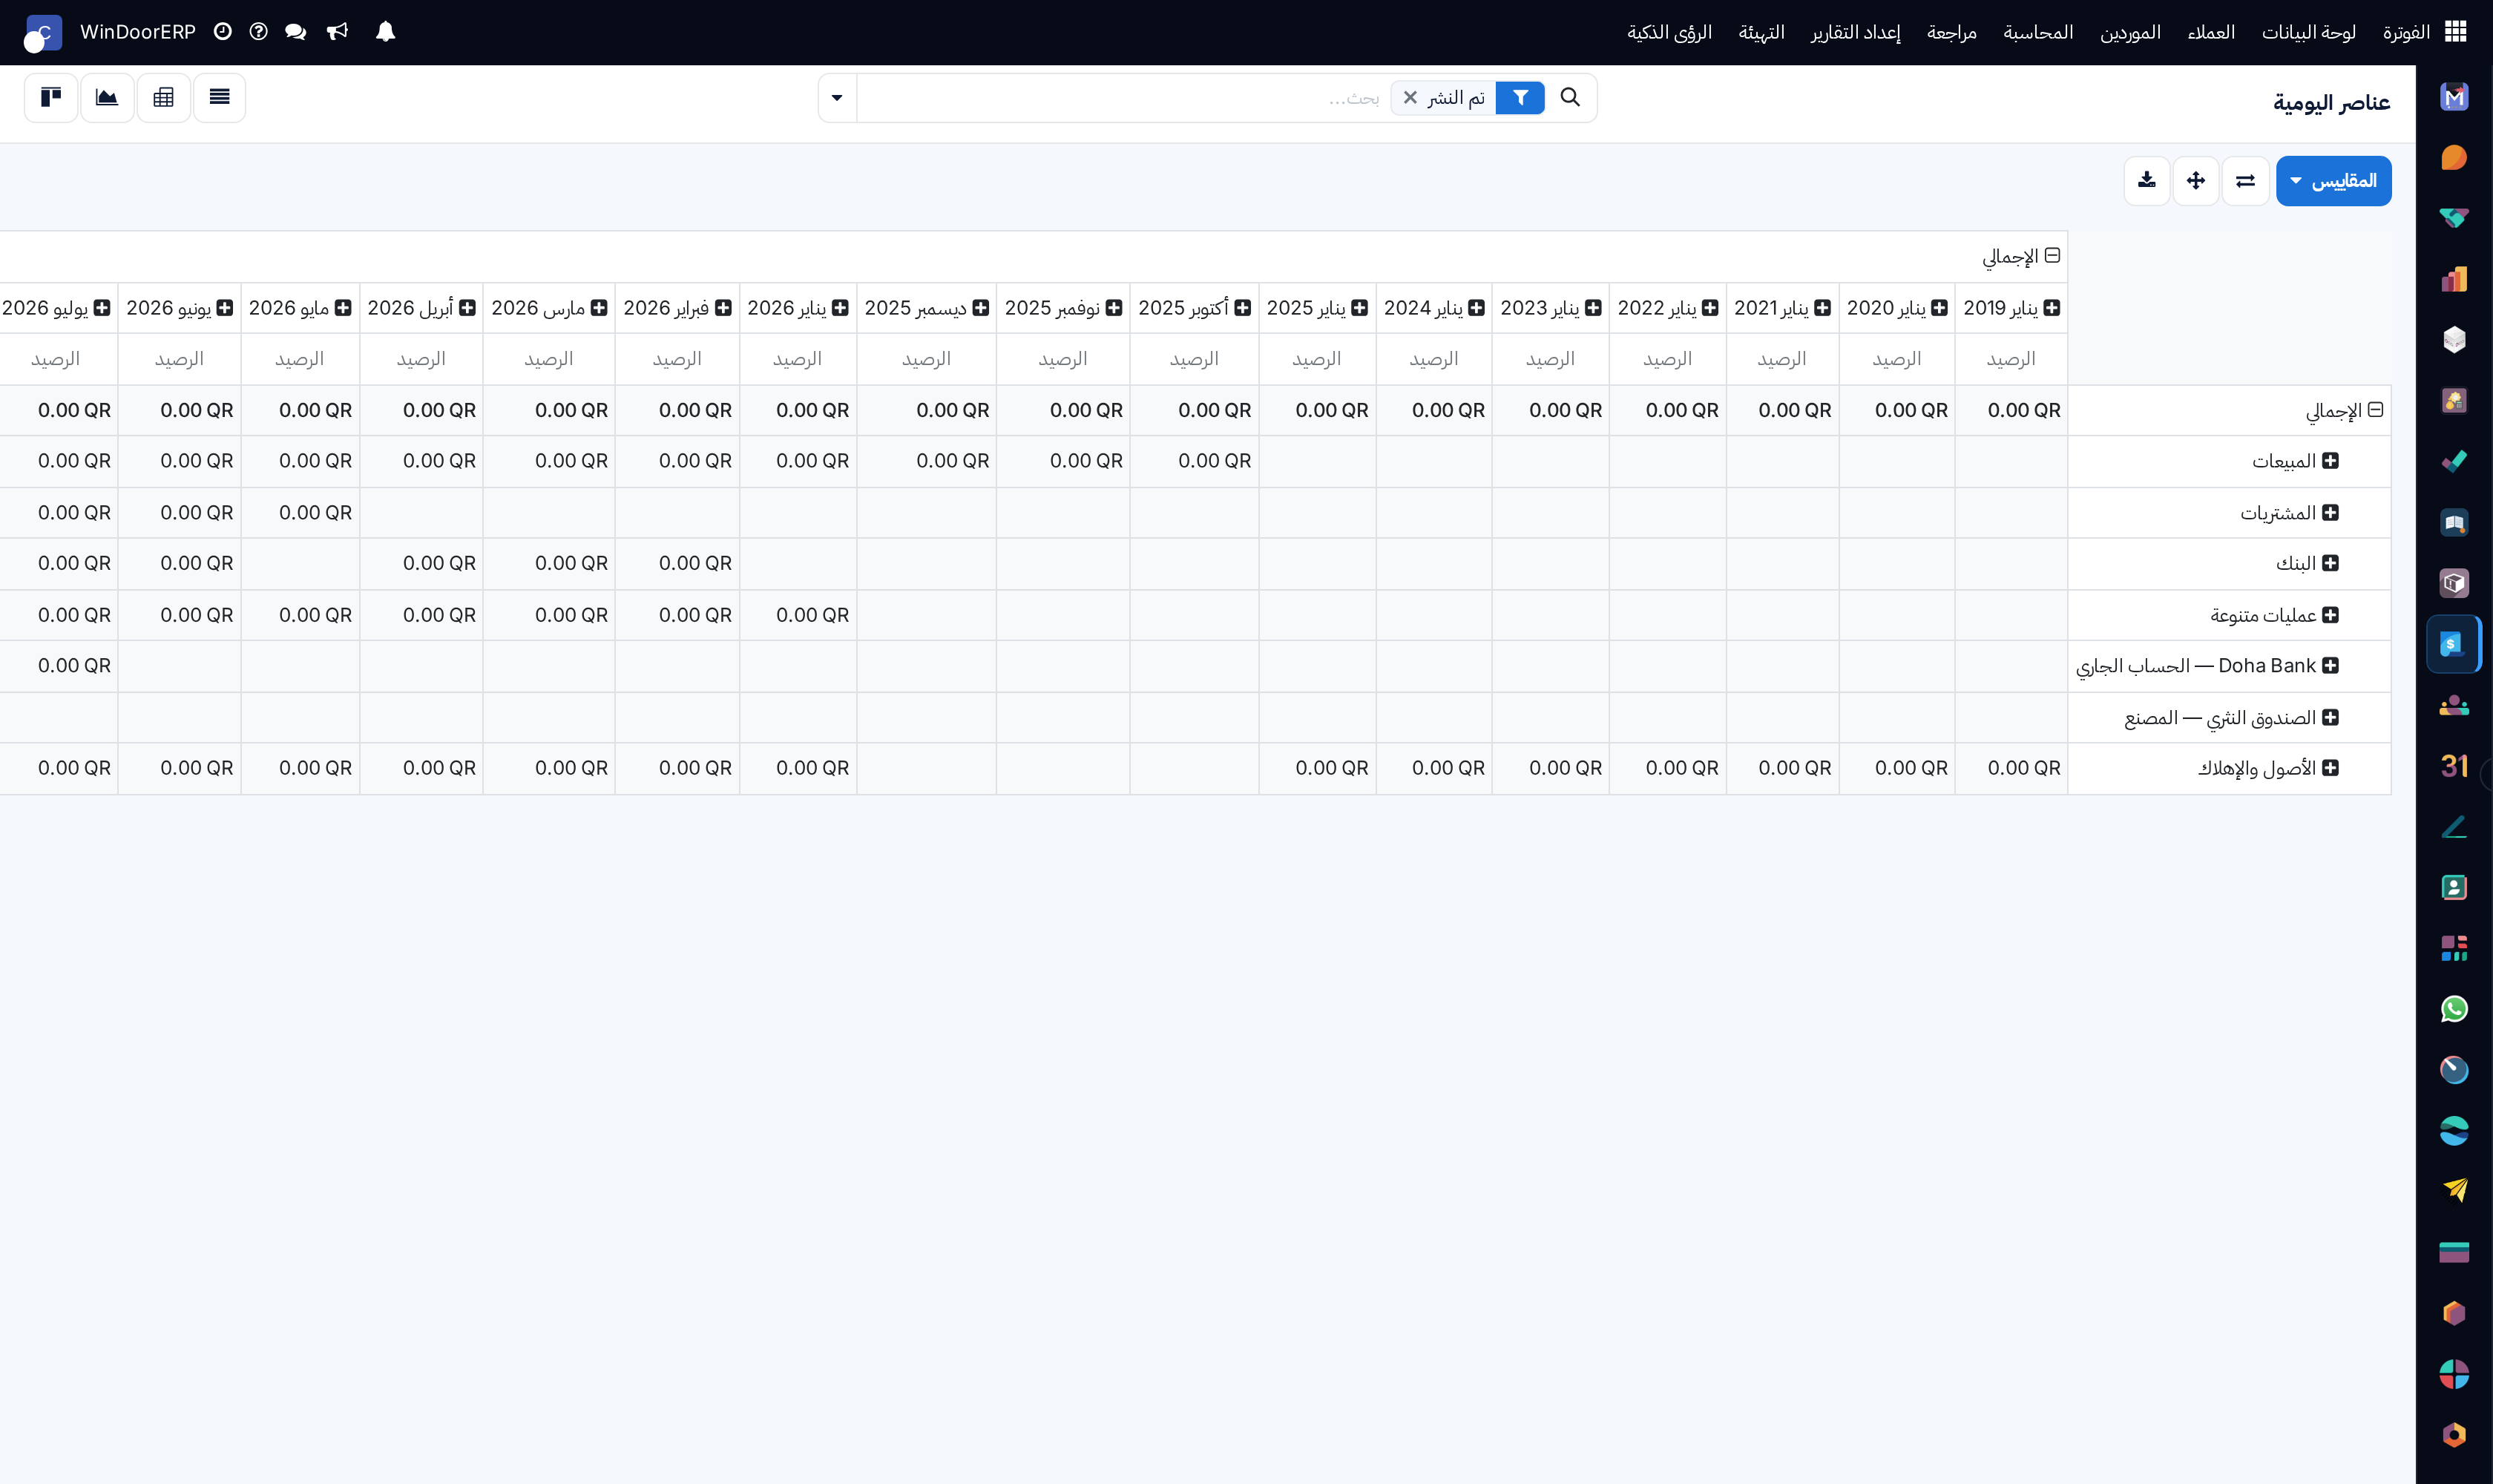
Task: Open the calendar 31 app in sidebar
Action: pyautogui.click(x=2454, y=766)
